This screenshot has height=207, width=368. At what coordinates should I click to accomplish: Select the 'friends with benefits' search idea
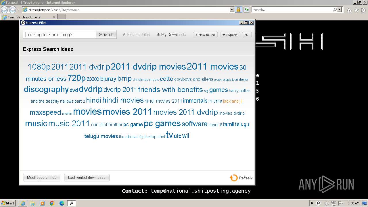pos(170,89)
